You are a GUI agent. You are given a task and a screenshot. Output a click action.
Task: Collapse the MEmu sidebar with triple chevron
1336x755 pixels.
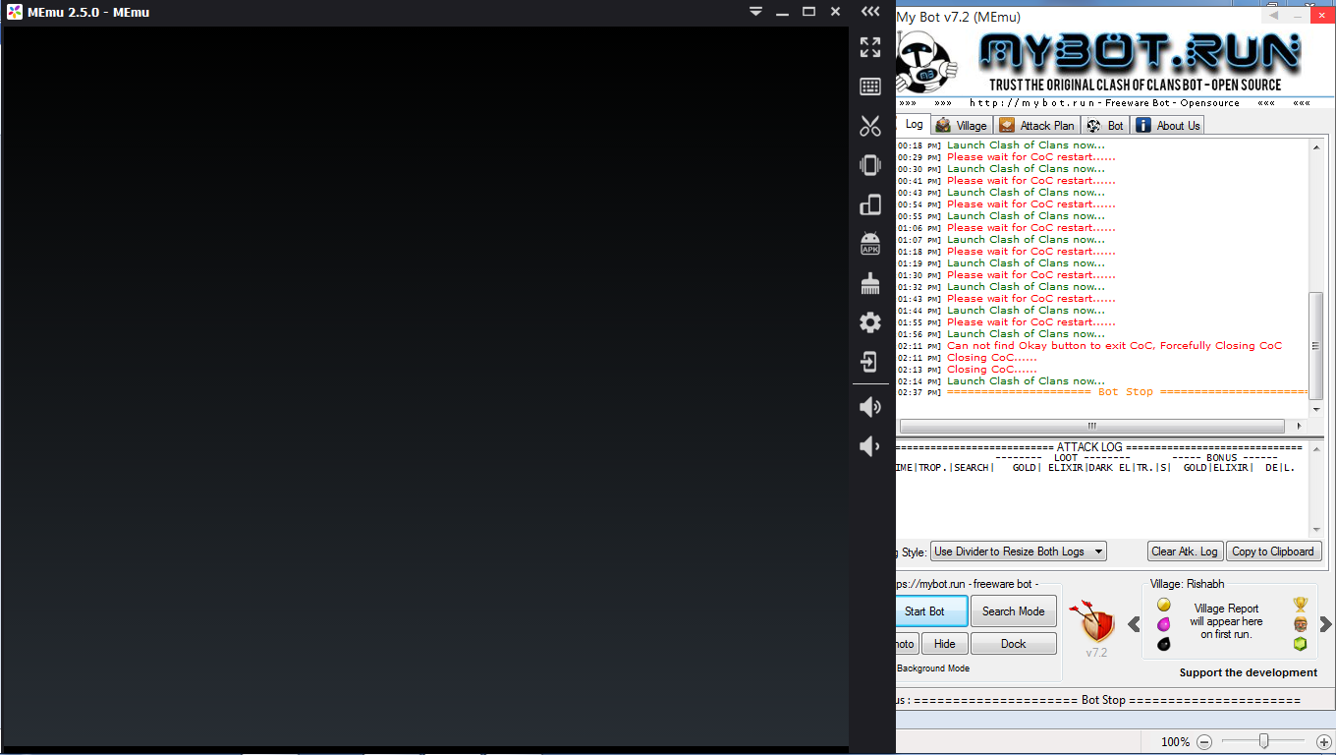pos(870,12)
